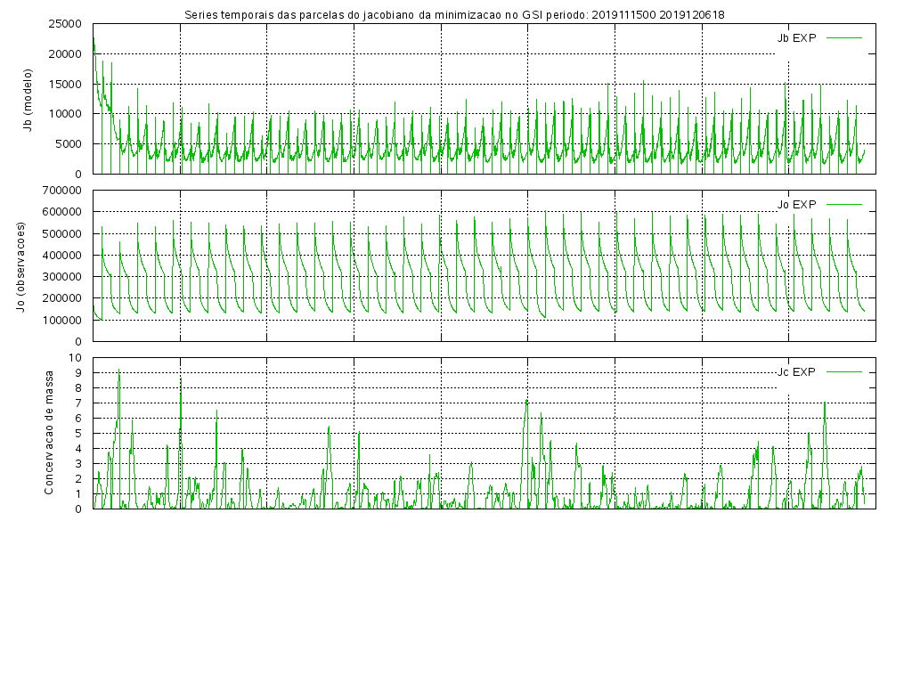The width and height of the screenshot is (912, 684).
Task: Click the green line sample beside Jb EXP
Action: click(844, 37)
